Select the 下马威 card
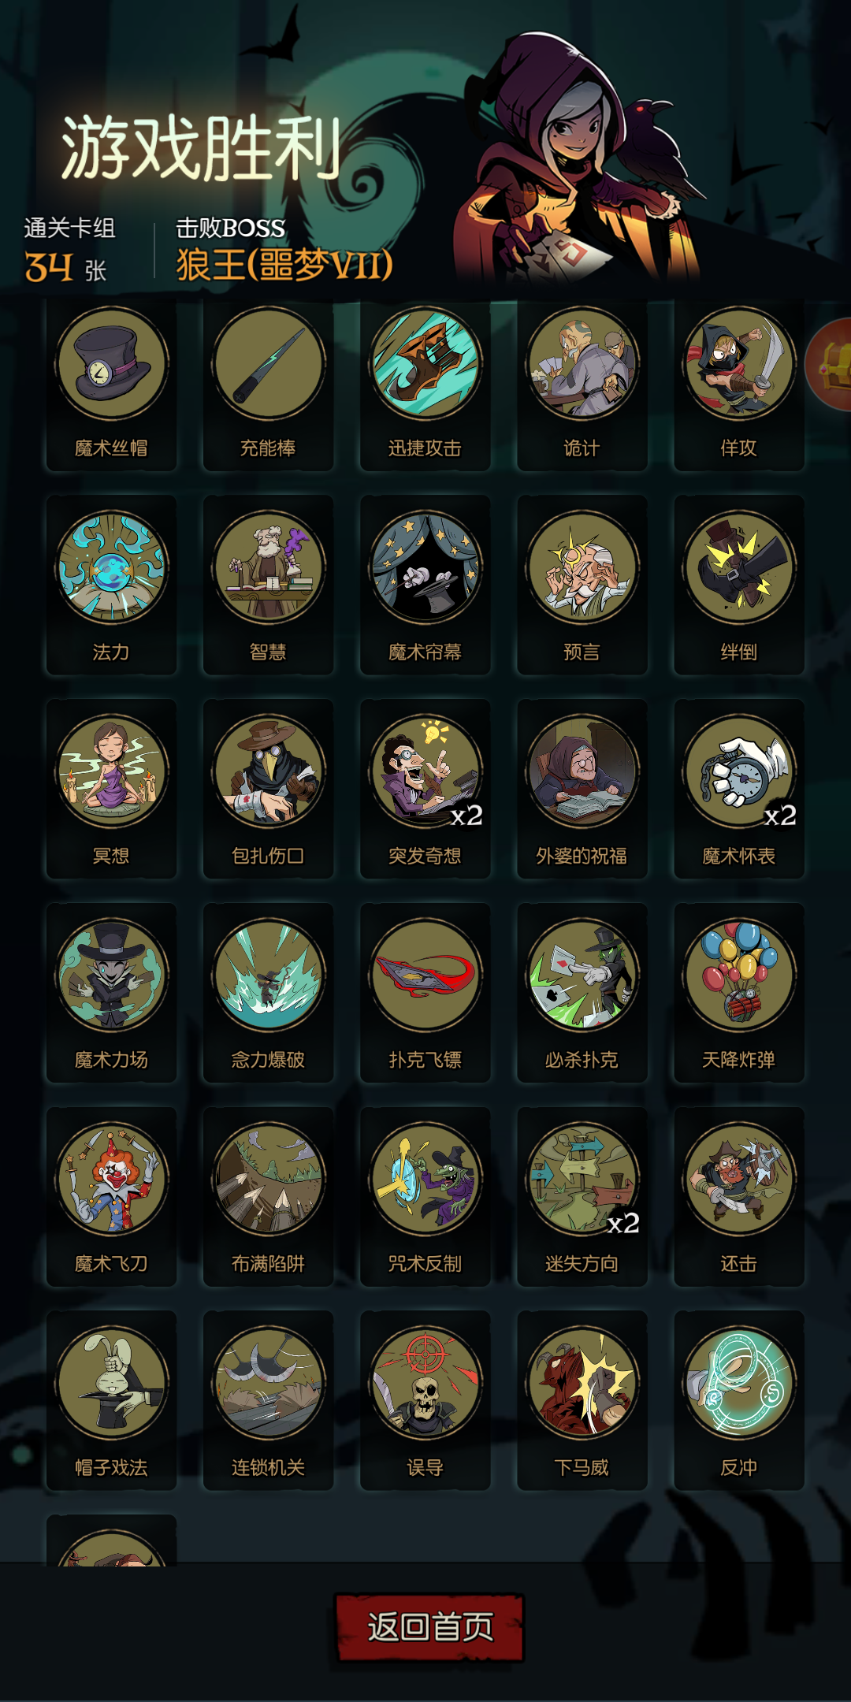This screenshot has height=1702, width=851. tap(582, 1401)
